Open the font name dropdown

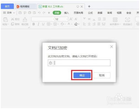53,19
